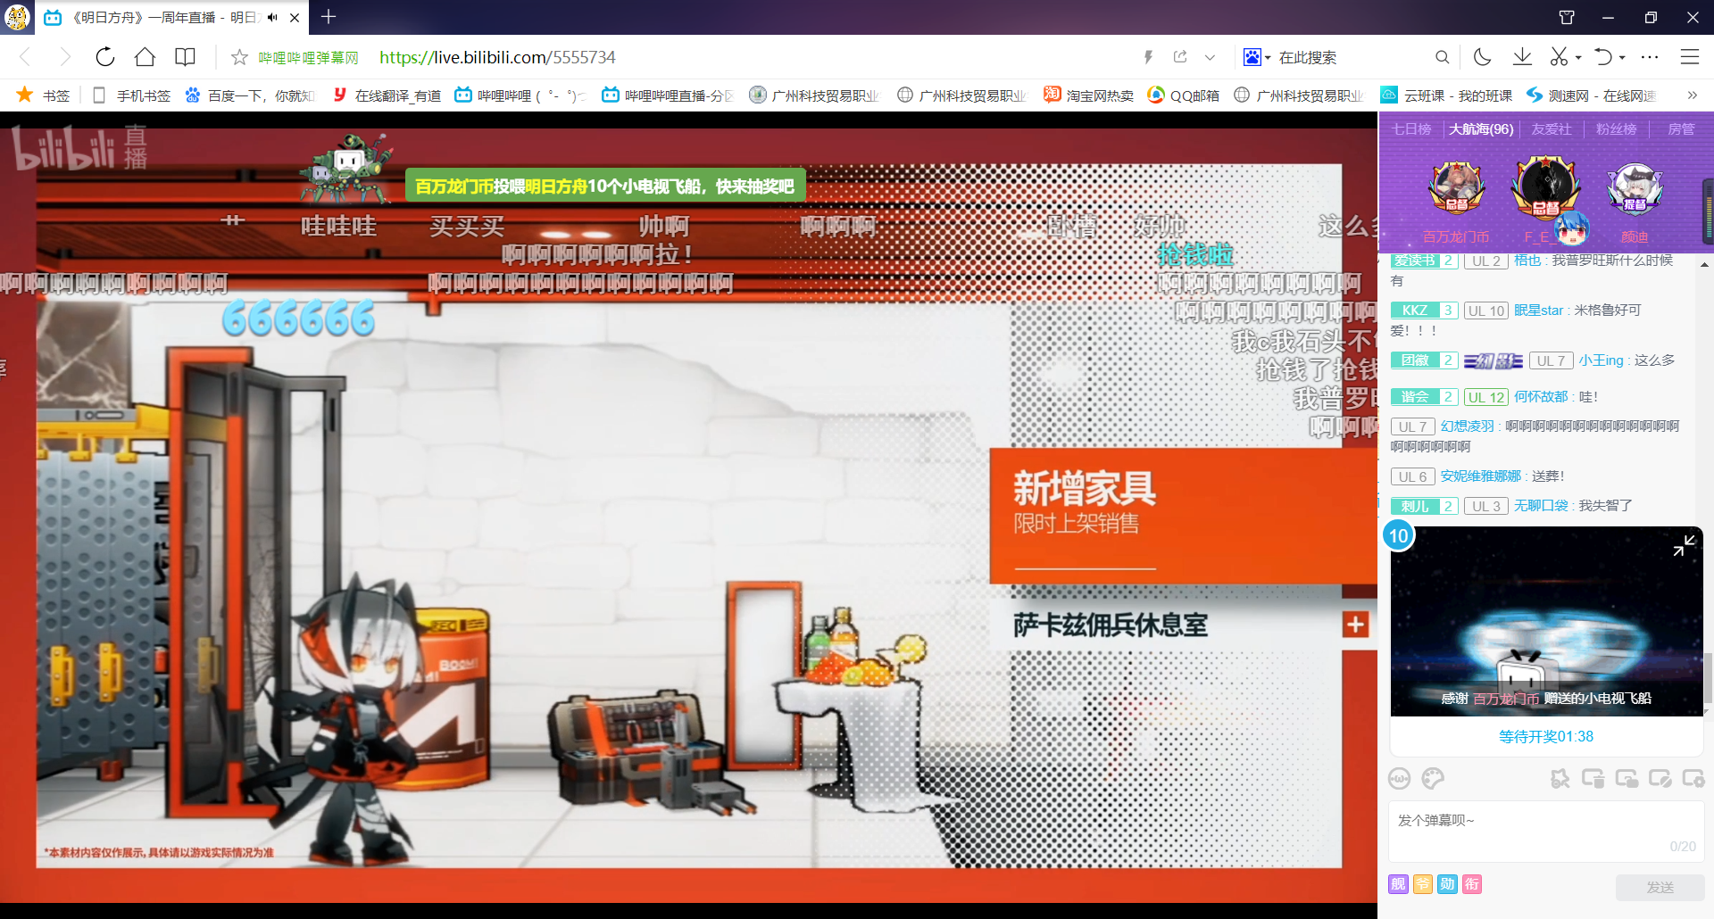Show more bookmarks with the double chevron
This screenshot has height=919, width=1714.
coord(1692,95)
